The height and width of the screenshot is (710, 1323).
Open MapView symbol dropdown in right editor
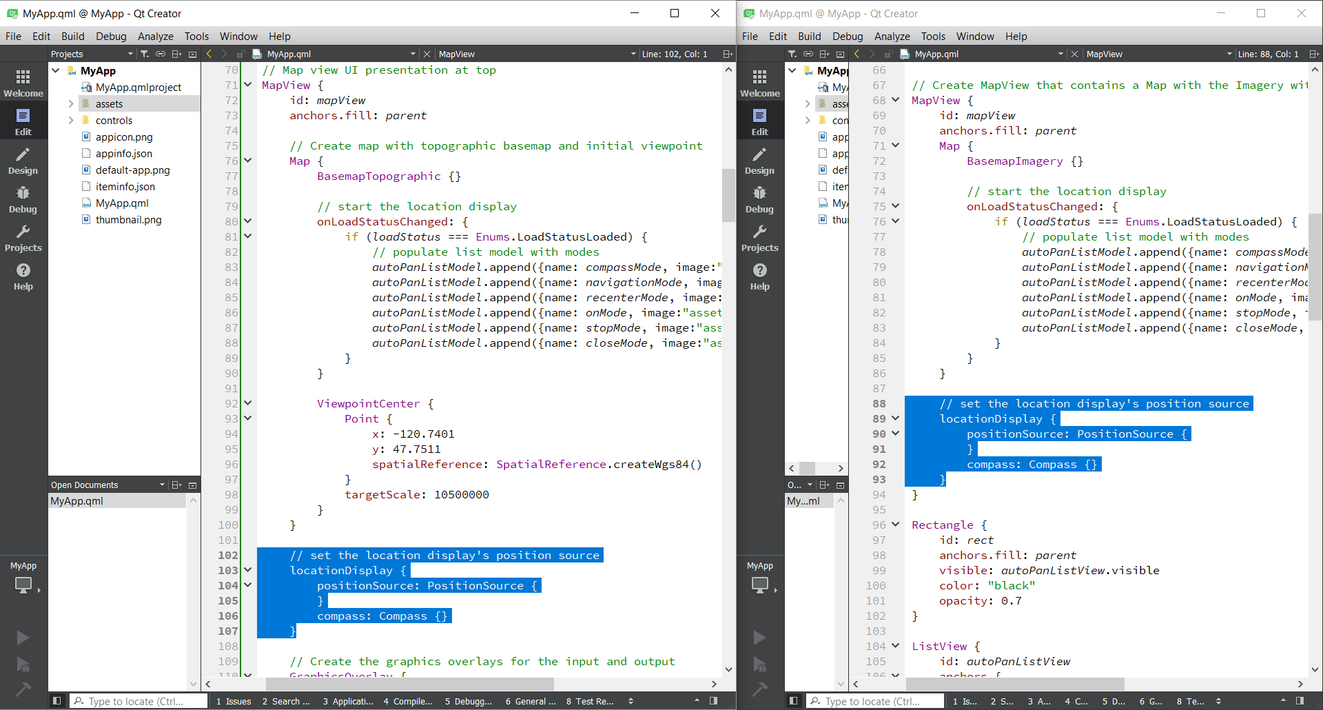(1159, 54)
